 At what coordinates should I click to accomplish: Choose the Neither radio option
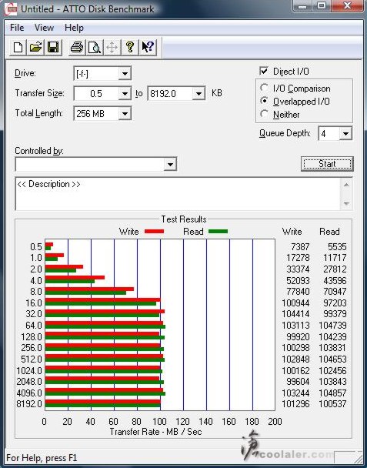tap(264, 114)
